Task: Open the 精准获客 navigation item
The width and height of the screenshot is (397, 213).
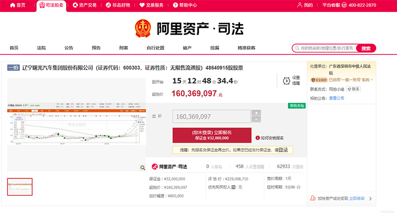Action: pos(246,48)
